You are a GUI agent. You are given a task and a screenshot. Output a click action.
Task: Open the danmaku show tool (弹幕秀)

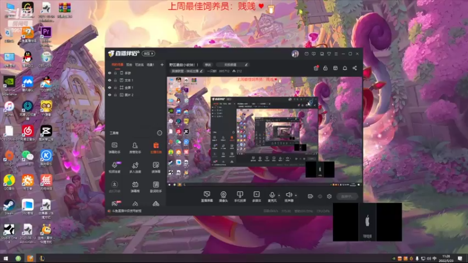135,187
